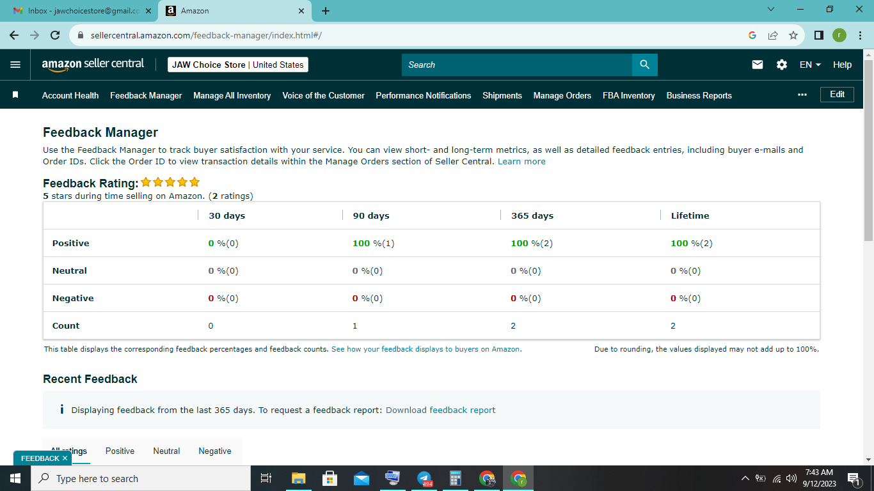Image resolution: width=874 pixels, height=491 pixels.
Task: Open Feedback Manager in nav bar
Action: pyautogui.click(x=146, y=95)
